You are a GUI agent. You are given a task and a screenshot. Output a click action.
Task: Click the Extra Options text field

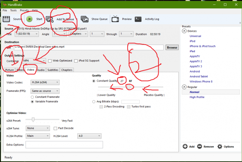coord(64,145)
